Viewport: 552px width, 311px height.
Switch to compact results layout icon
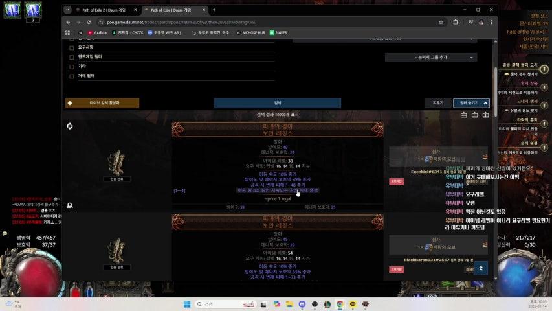click(463, 115)
